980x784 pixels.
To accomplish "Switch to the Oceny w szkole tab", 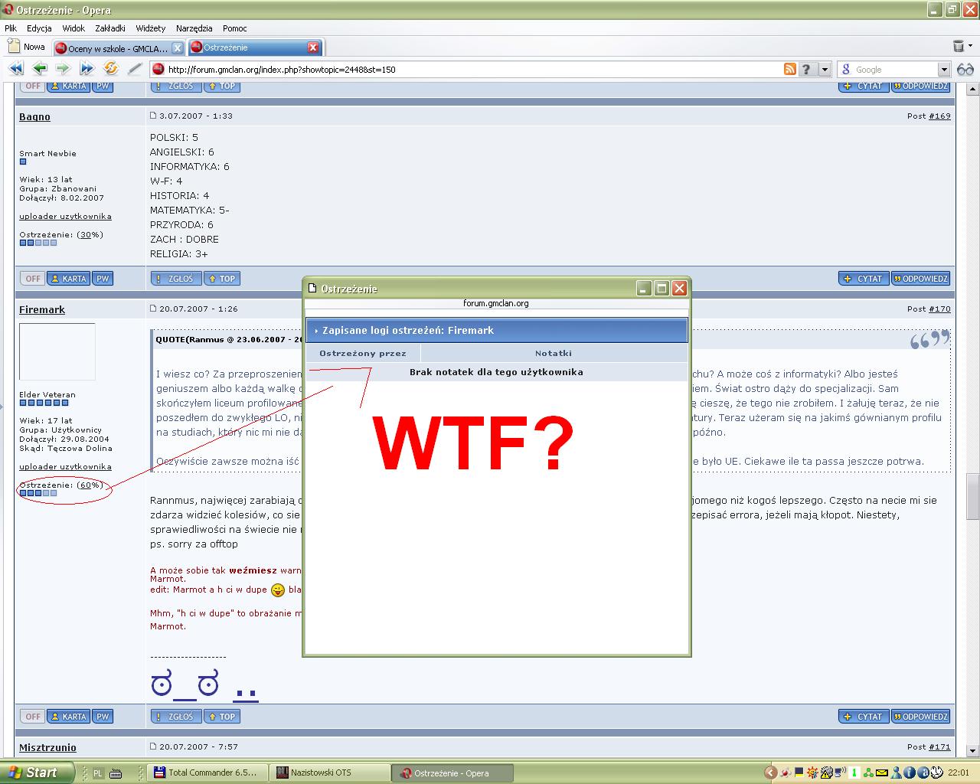I will [117, 48].
